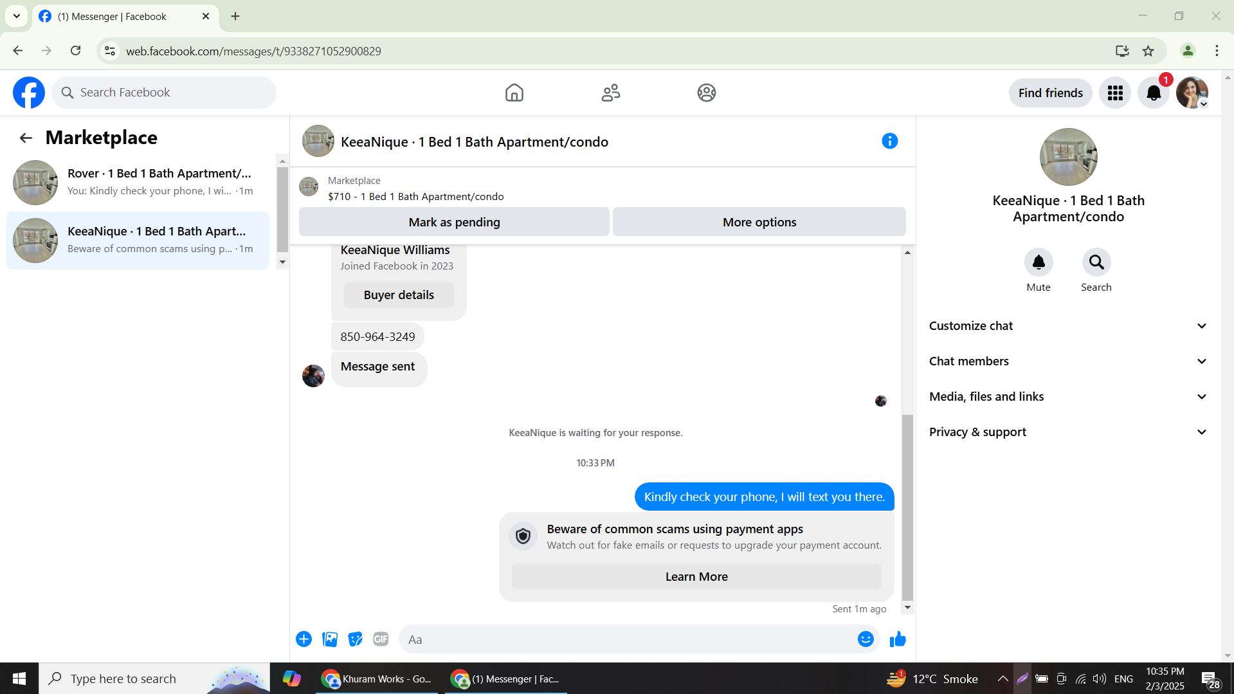
Task: Open the emoji picker
Action: (x=866, y=639)
